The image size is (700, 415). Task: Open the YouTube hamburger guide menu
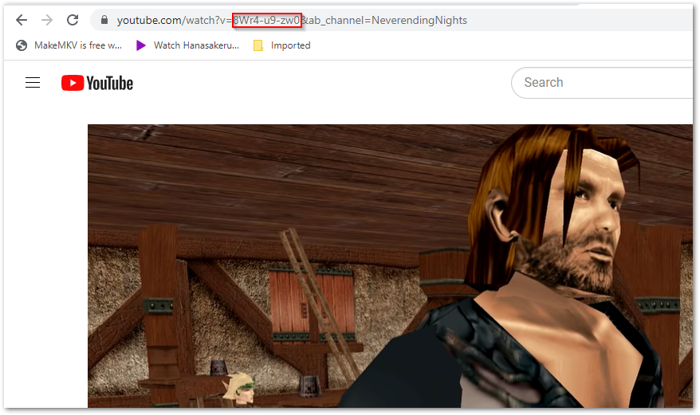tap(33, 83)
